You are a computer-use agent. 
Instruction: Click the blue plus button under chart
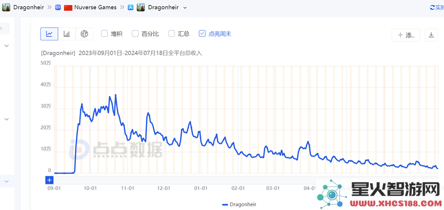pos(49,180)
